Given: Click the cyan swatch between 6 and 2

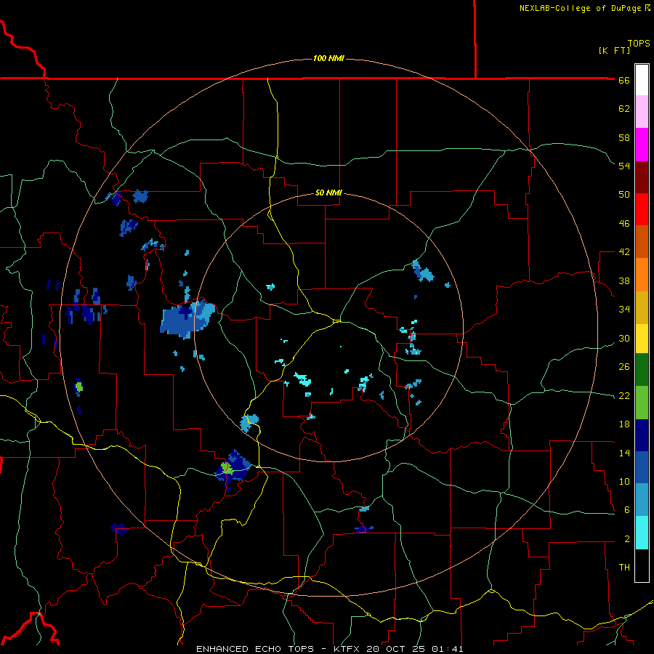Looking at the screenshot, I should [642, 533].
